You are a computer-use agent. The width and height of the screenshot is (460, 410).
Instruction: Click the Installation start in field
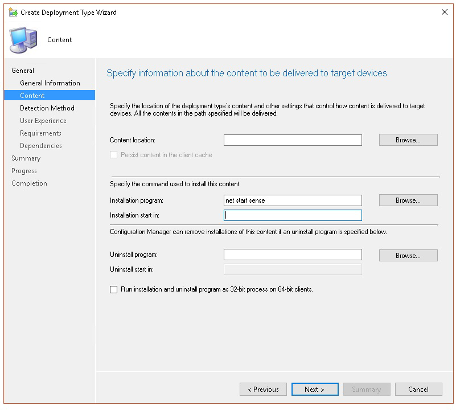click(293, 215)
